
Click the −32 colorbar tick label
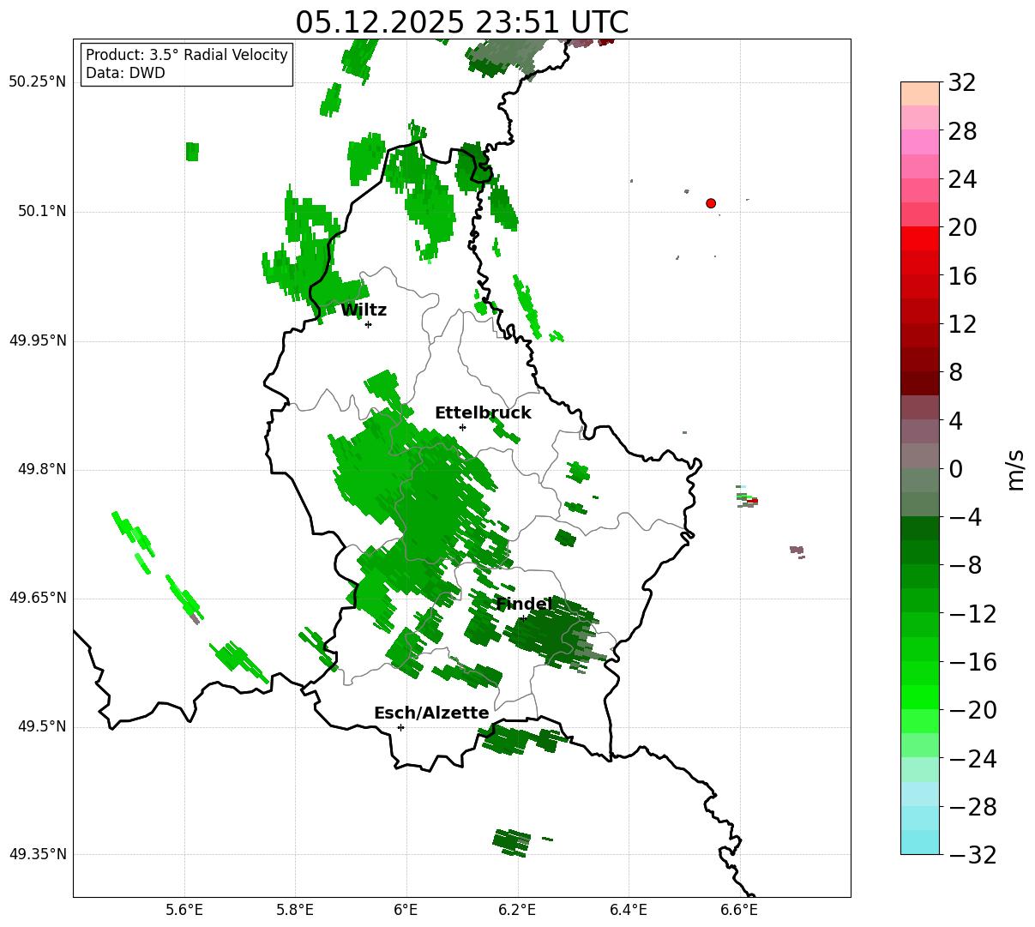click(972, 855)
